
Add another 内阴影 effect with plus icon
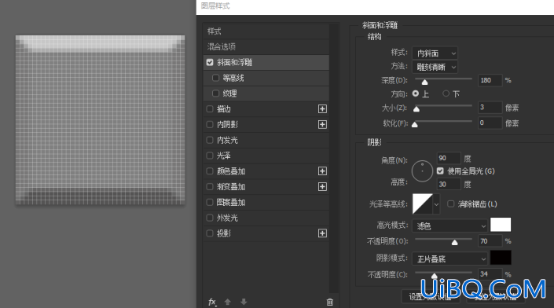[x=322, y=125]
